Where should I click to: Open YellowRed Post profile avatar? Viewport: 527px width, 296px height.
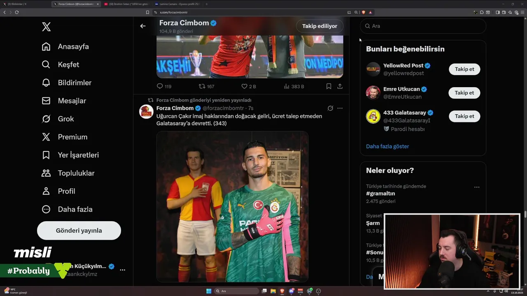(373, 69)
